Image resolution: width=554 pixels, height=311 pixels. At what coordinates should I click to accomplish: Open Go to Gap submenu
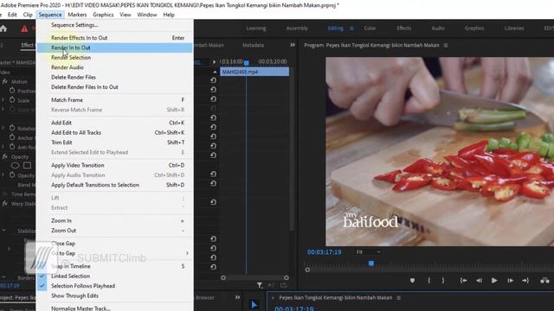coord(114,253)
